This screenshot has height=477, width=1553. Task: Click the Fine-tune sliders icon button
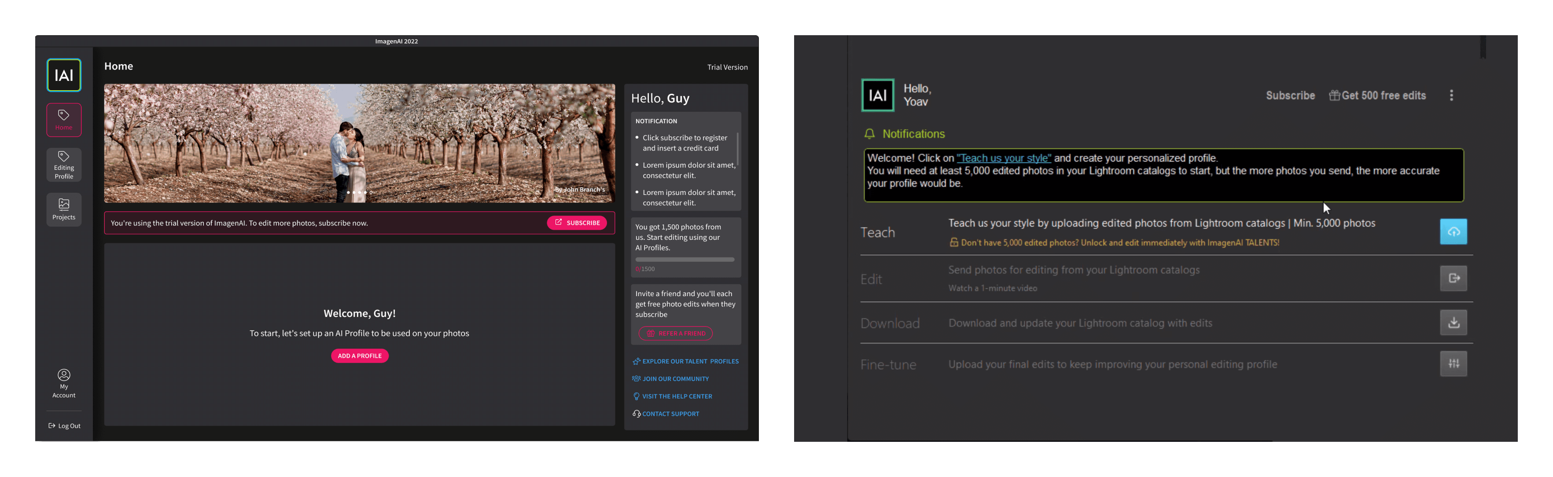pyautogui.click(x=1453, y=363)
